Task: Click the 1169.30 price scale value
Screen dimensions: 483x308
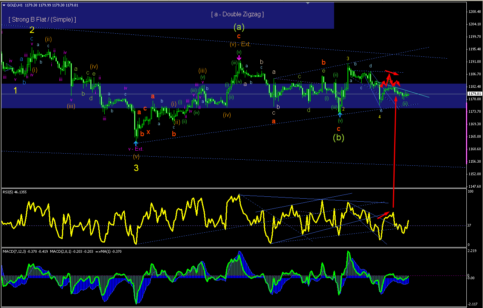Action: [x=475, y=124]
